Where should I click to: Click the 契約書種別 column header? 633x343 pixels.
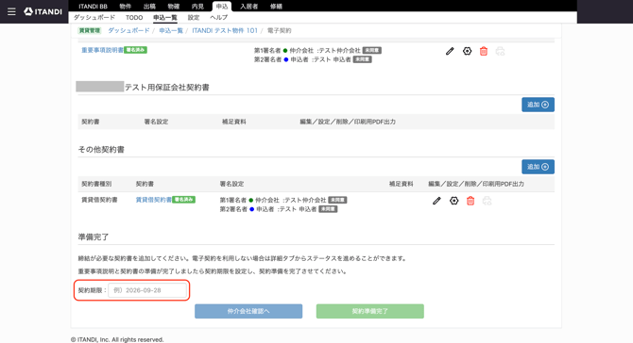pos(96,184)
